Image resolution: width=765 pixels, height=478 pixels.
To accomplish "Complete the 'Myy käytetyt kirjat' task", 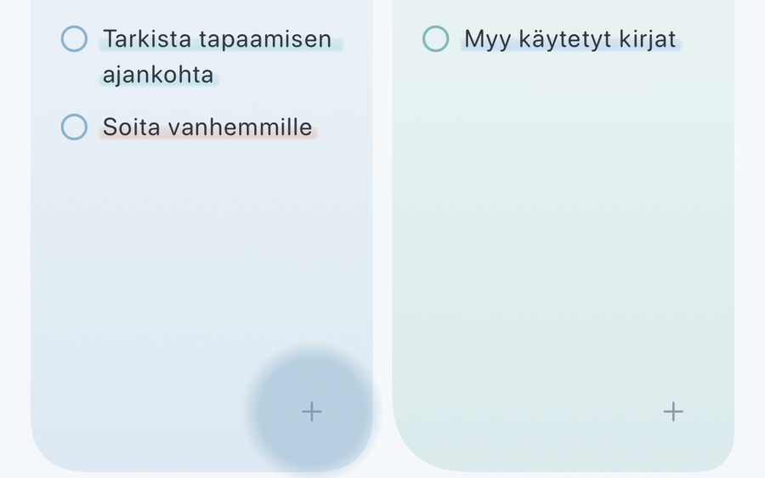I will click(x=436, y=38).
